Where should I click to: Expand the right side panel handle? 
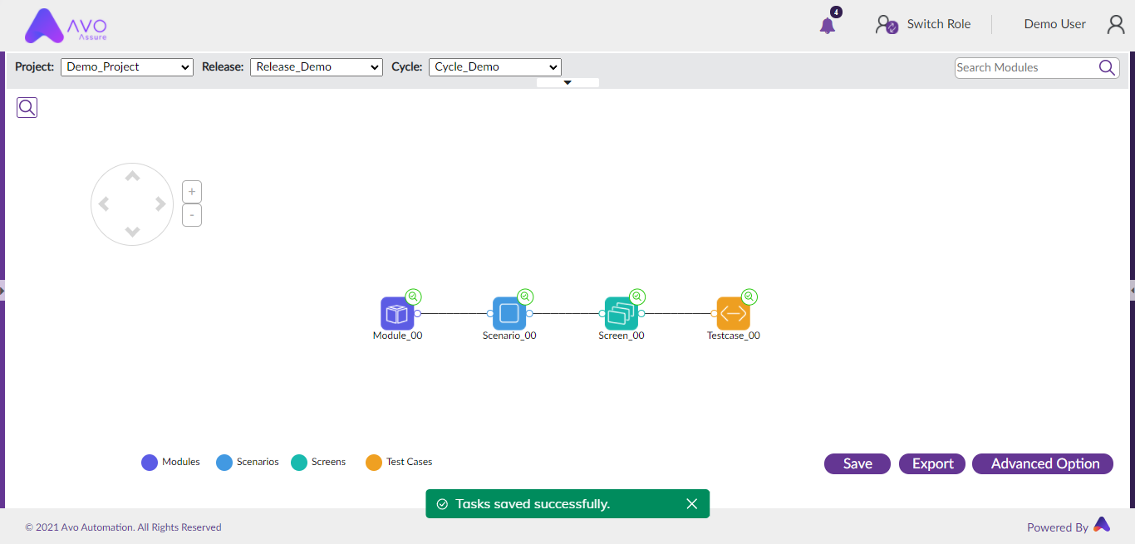pos(1133,290)
